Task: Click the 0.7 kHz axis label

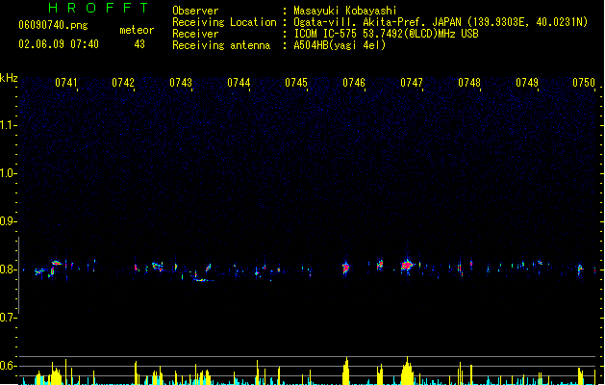Action: (x=8, y=318)
